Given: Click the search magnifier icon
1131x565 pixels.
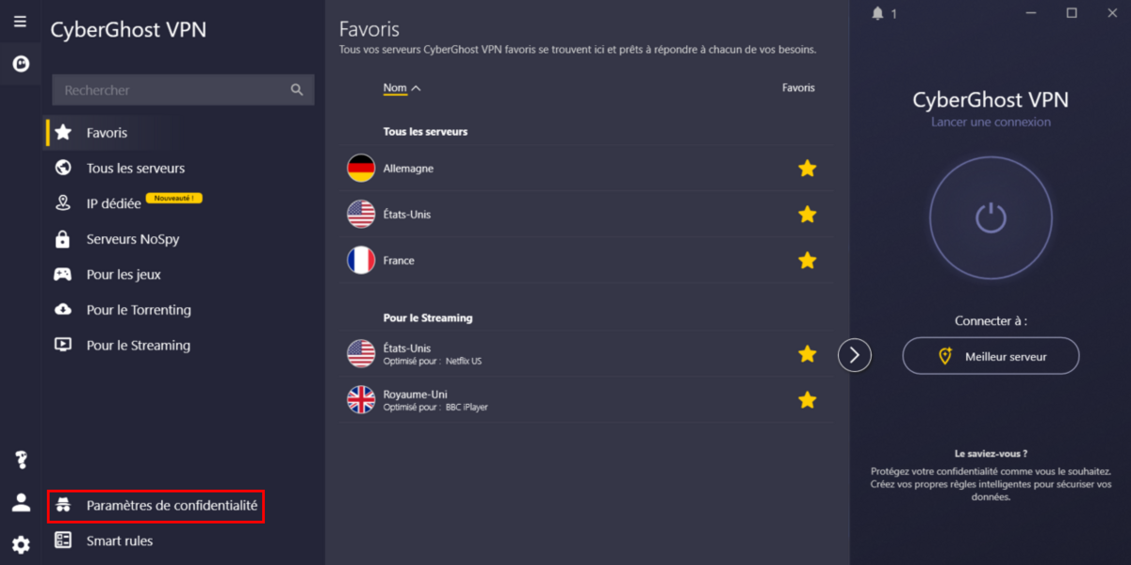Looking at the screenshot, I should pos(297,90).
